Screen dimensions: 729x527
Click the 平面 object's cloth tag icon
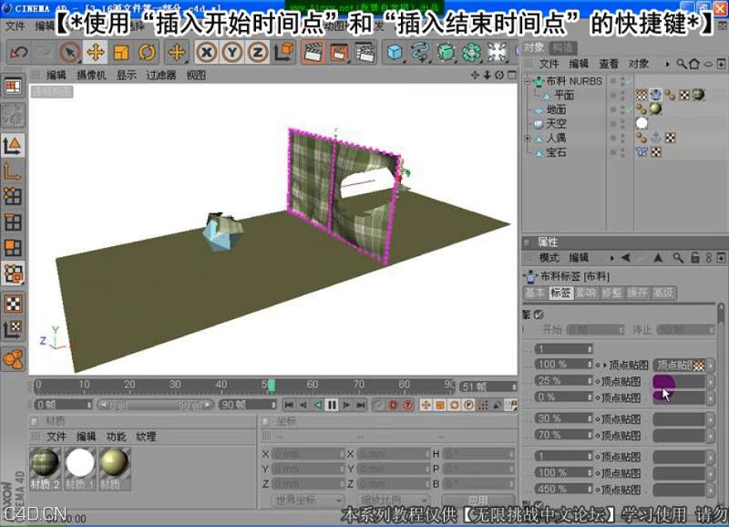point(655,95)
